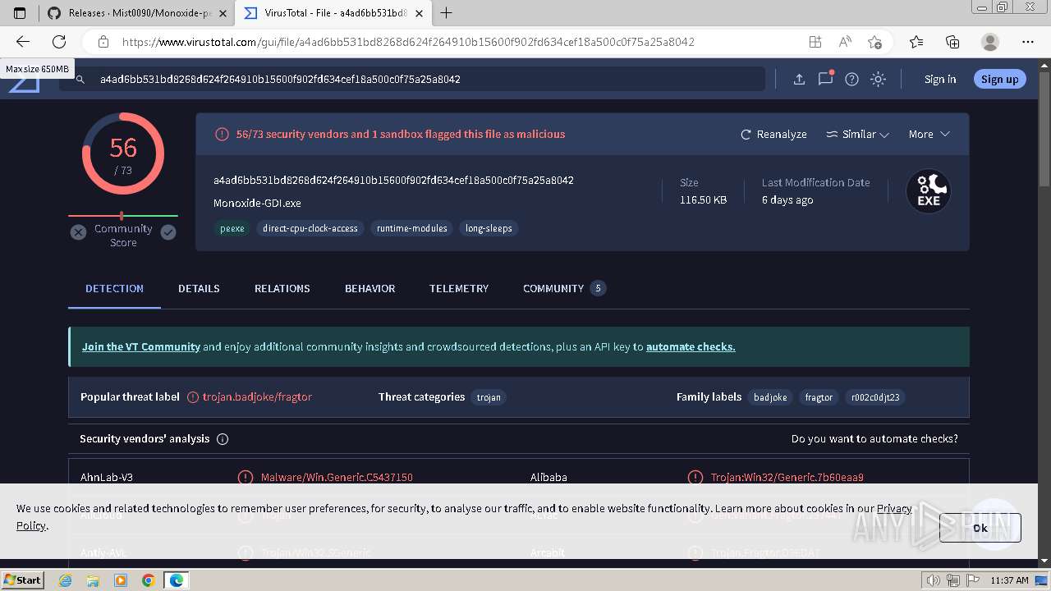Go back with the browser back arrow

coord(23,42)
